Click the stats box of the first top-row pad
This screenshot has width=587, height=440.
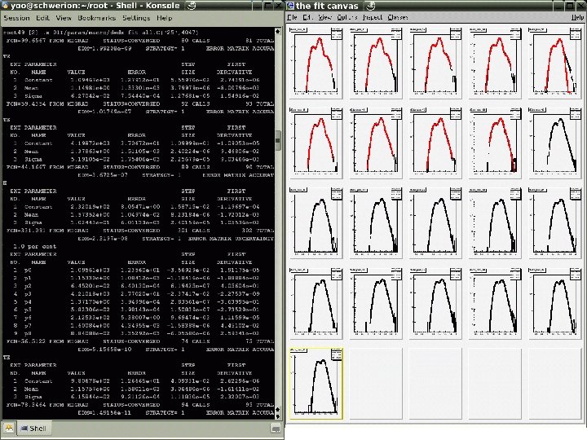pos(337,33)
